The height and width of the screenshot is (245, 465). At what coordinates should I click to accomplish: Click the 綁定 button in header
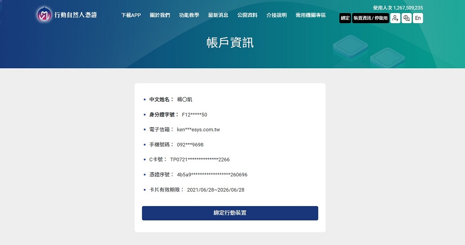[x=345, y=18]
